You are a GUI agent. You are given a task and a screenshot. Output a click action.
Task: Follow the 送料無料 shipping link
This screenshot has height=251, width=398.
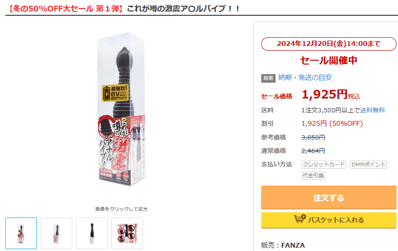372,110
